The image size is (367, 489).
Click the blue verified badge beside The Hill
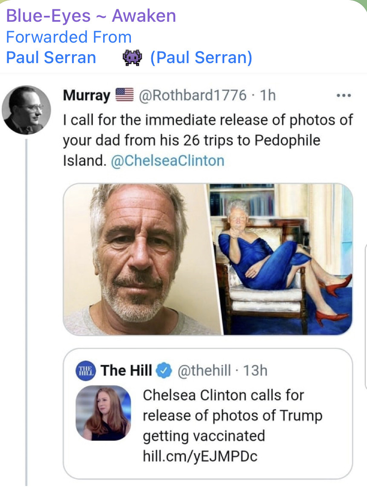(163, 370)
